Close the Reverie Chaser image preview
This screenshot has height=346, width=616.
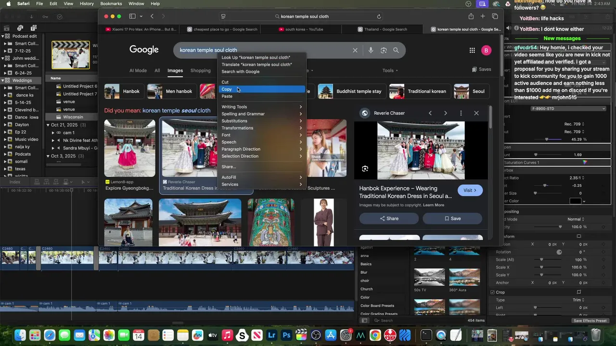point(476,113)
